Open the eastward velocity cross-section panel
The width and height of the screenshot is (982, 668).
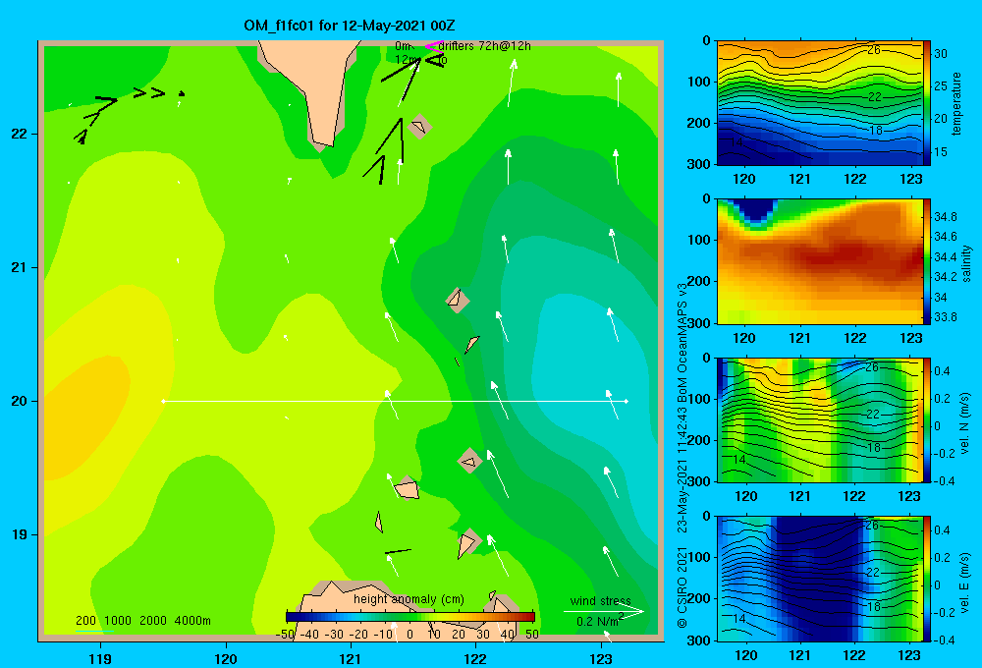(x=820, y=579)
